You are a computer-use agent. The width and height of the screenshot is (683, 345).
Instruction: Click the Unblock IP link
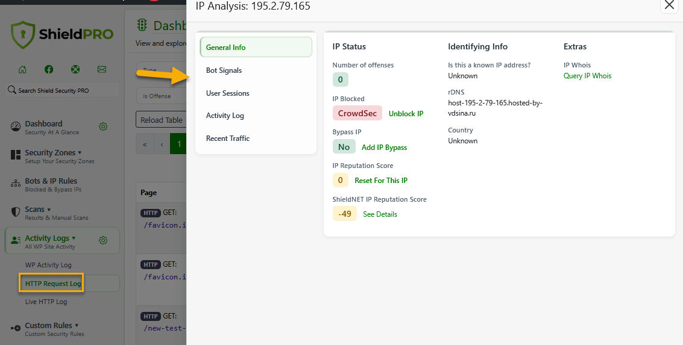tap(406, 114)
